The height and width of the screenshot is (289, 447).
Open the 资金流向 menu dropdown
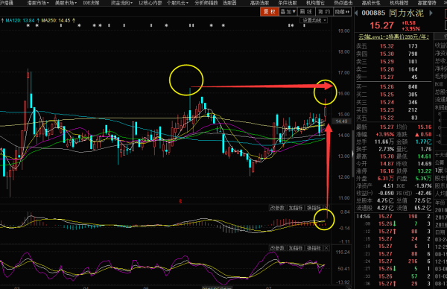(121, 3)
